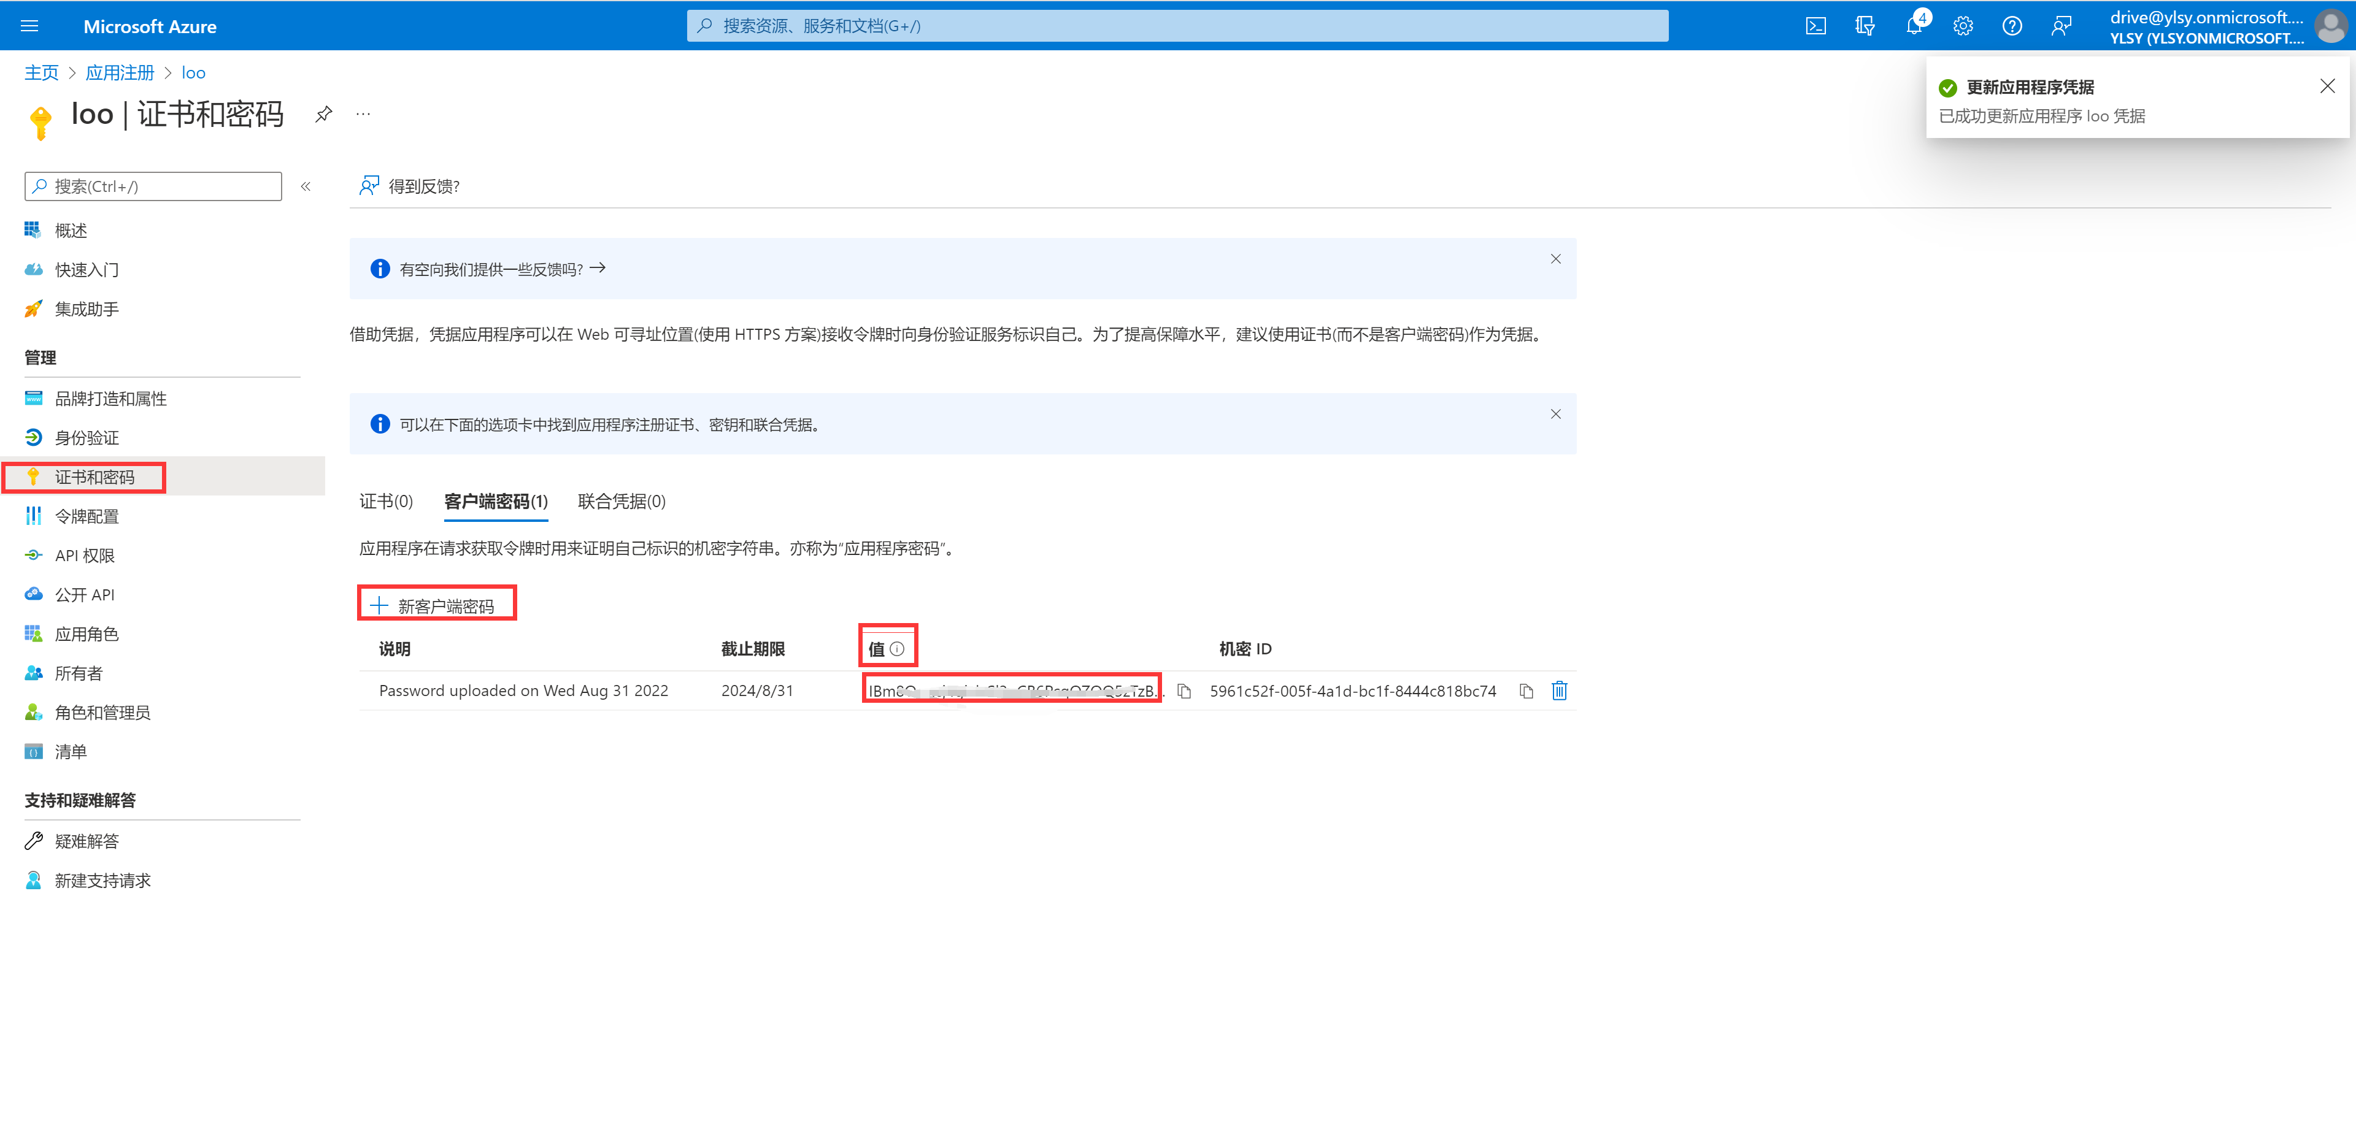Click the top resource search box
The height and width of the screenshot is (1148, 2356).
pos(1176,26)
